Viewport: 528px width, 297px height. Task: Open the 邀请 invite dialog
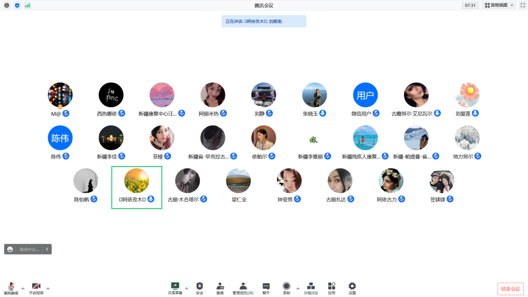(x=220, y=287)
